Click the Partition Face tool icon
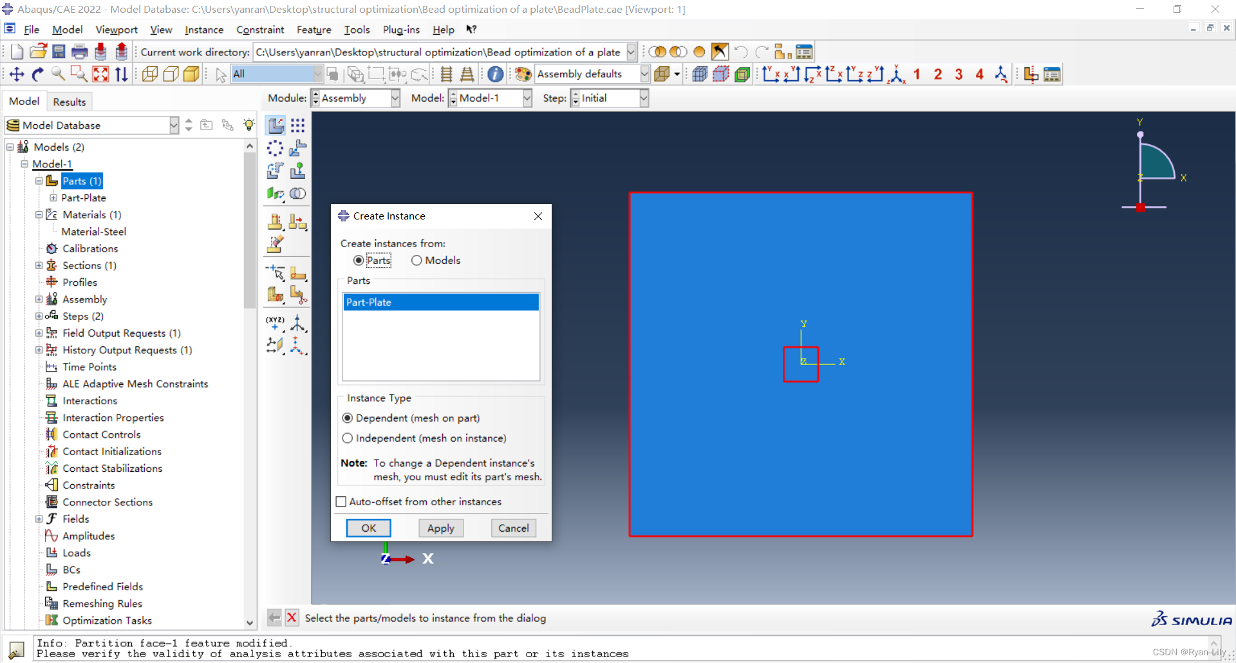The width and height of the screenshot is (1236, 663). click(297, 273)
